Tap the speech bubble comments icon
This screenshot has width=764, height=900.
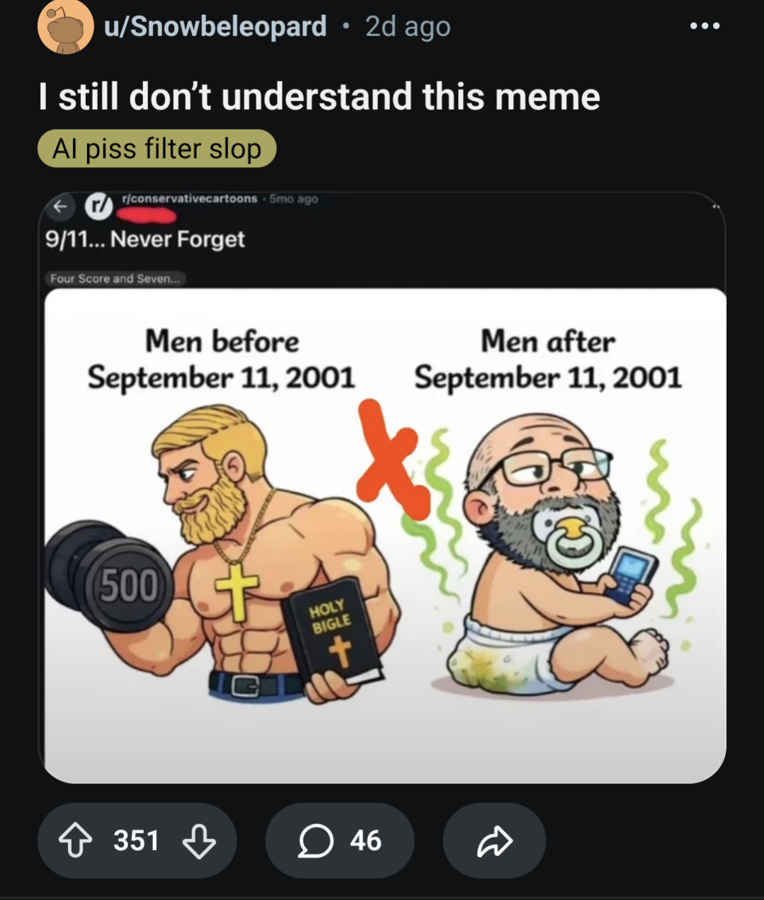(x=315, y=841)
